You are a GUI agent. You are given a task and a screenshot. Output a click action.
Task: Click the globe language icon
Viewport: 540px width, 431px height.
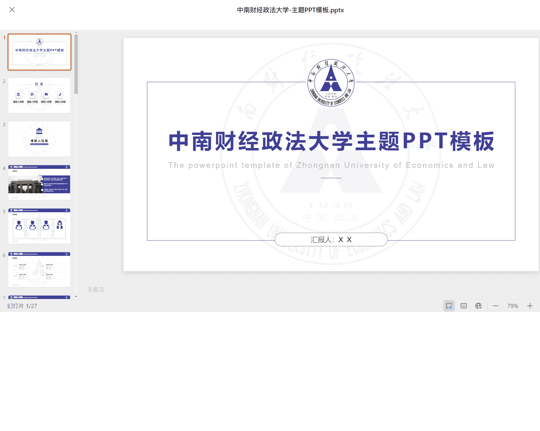pos(478,306)
